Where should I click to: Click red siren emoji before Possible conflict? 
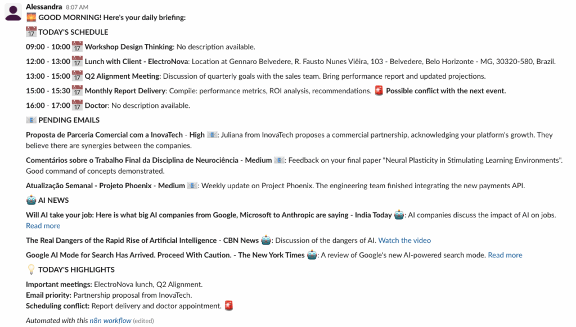(x=379, y=90)
